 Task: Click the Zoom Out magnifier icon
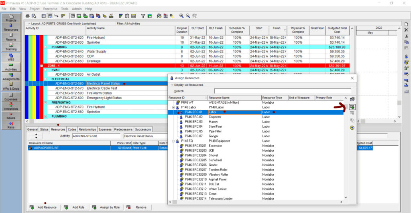pyautogui.click(x=188, y=16)
